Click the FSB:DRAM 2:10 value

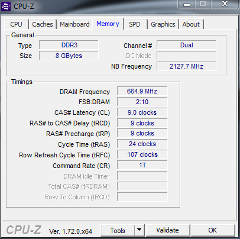[x=142, y=102]
